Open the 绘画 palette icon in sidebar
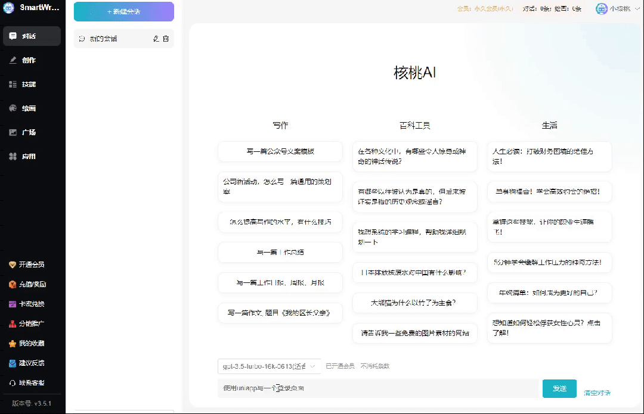This screenshot has height=414, width=644. pyautogui.click(x=13, y=108)
